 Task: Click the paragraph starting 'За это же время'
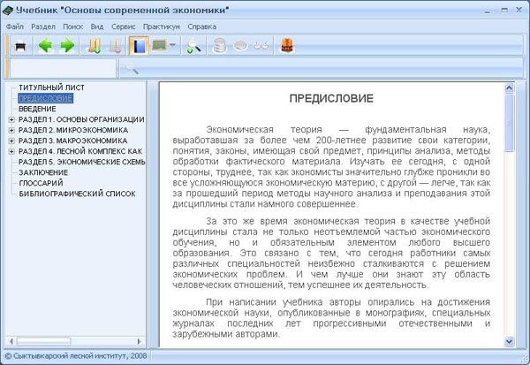[x=331, y=253]
